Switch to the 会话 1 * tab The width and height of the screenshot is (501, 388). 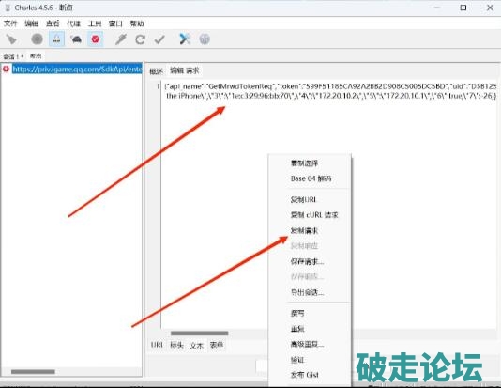pyautogui.click(x=13, y=56)
